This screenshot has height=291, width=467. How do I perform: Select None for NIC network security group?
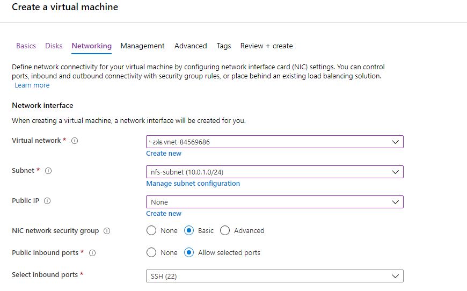(151, 230)
